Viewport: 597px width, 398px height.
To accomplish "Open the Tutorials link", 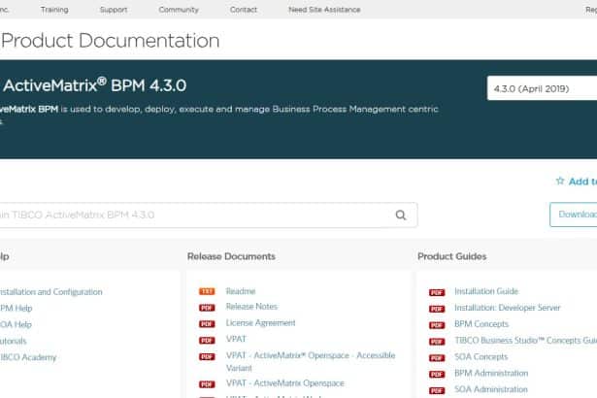I will tap(14, 342).
